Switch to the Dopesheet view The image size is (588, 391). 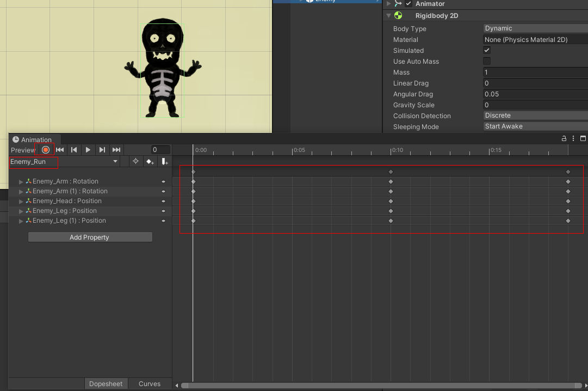point(106,383)
